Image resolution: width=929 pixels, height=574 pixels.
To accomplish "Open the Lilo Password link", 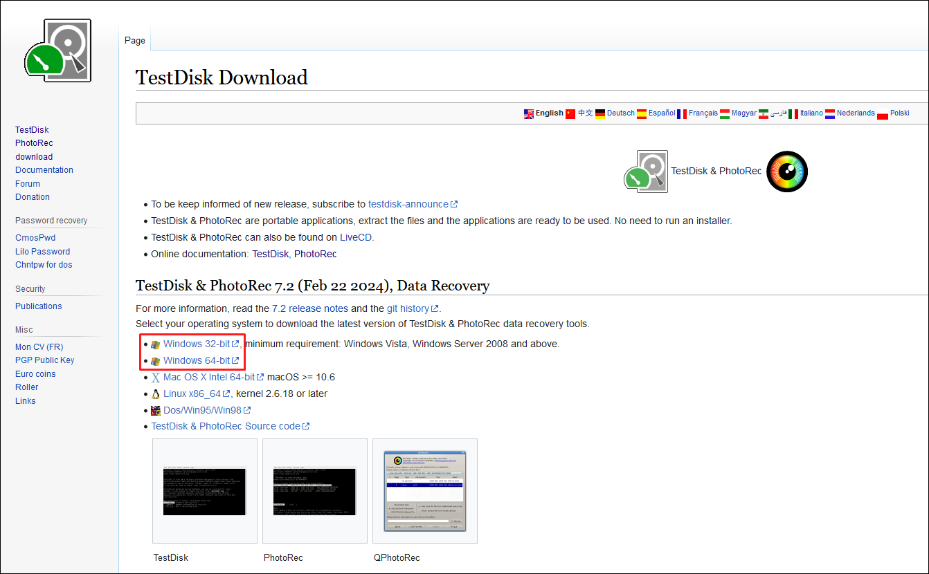I will (43, 252).
